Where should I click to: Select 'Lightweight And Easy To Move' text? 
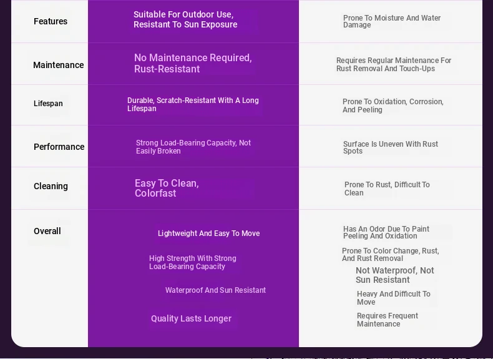(209, 234)
